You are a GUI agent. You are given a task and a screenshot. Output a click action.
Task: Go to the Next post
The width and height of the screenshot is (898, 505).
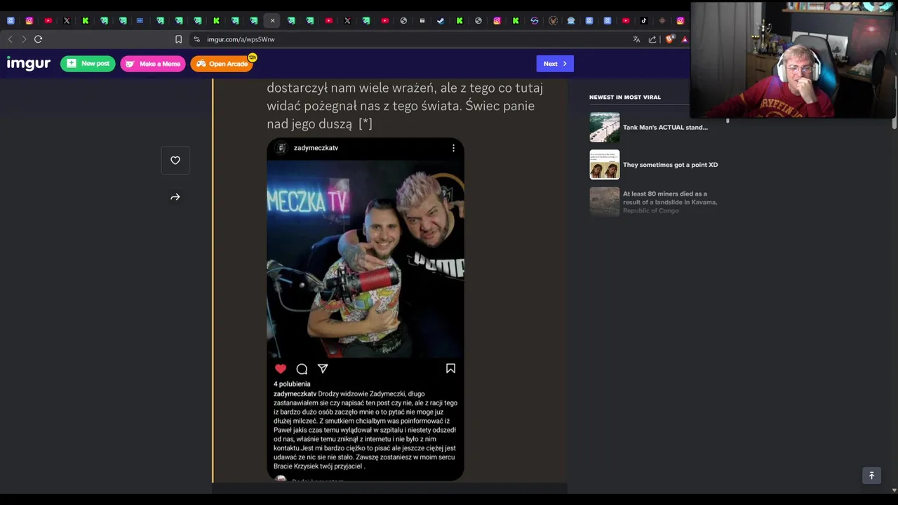pos(555,64)
